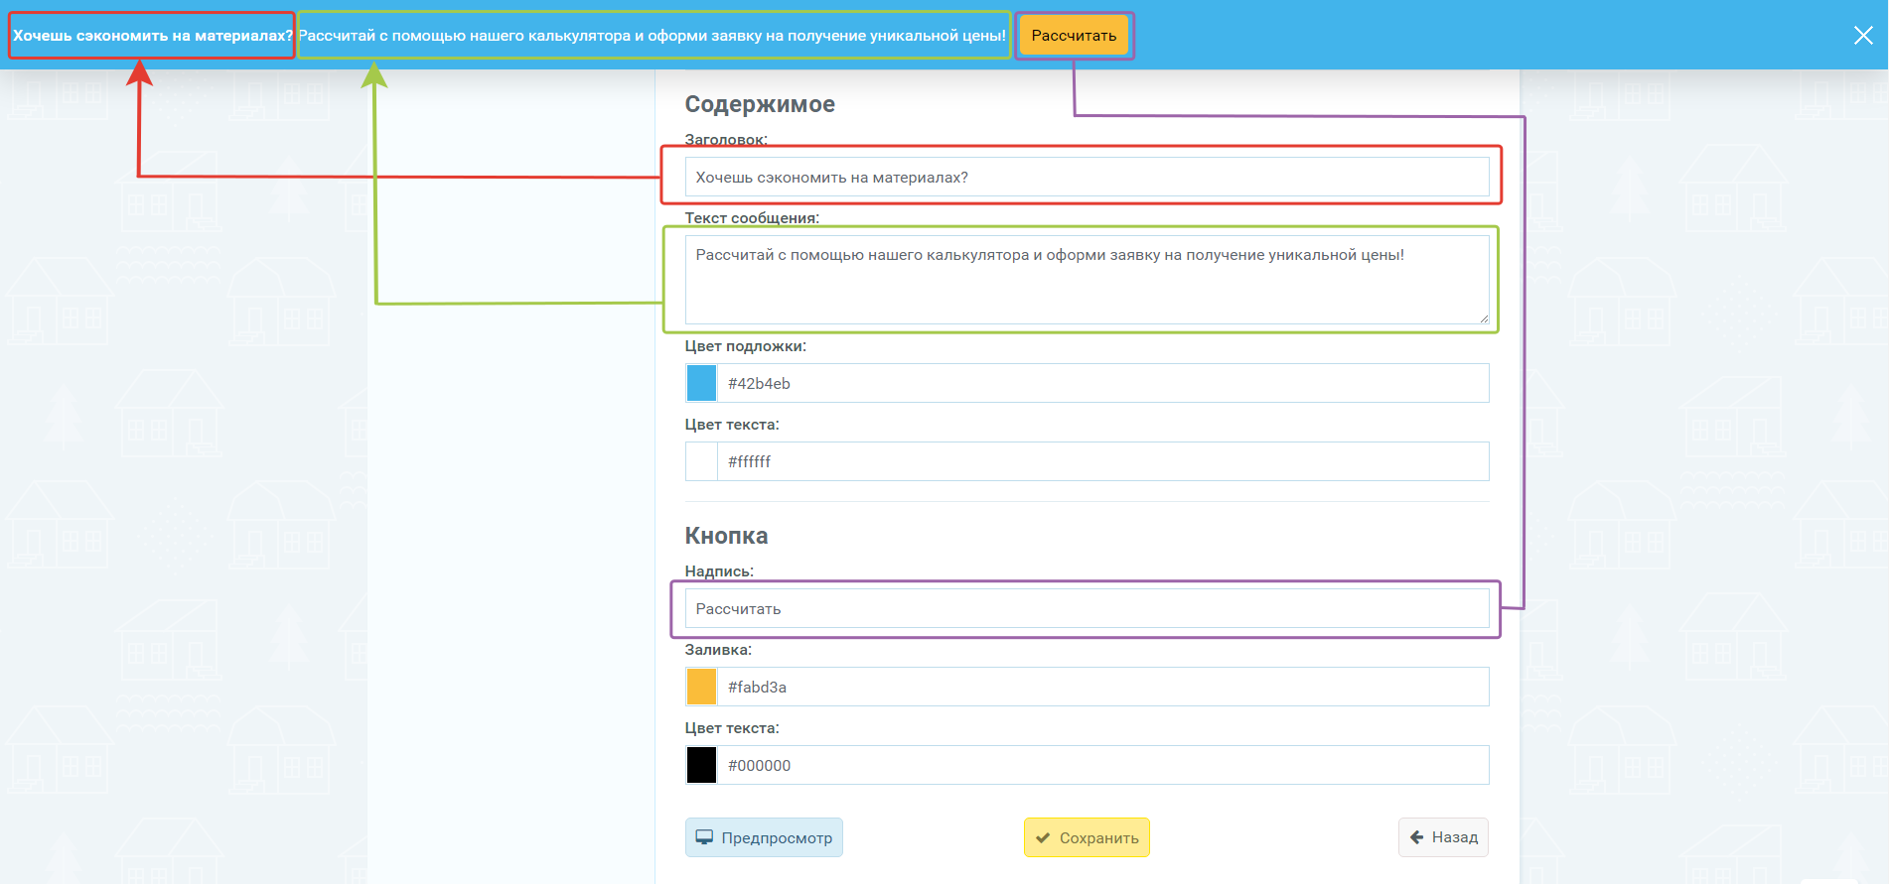
Task: Open the white content text color swatch
Action: click(701, 461)
